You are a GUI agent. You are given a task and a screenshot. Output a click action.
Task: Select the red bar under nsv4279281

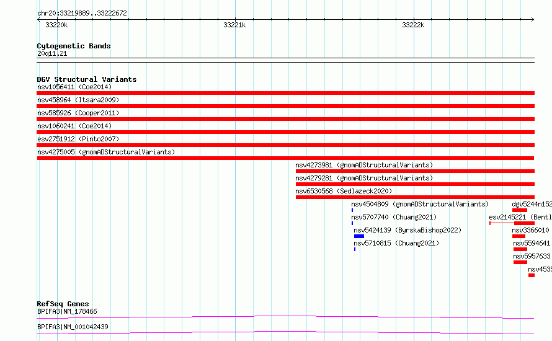415,184
